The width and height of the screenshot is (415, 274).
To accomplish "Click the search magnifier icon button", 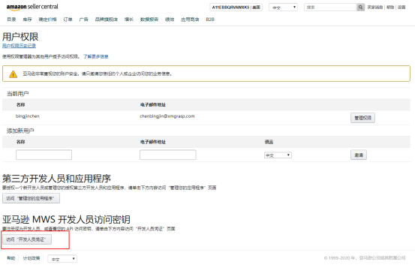I will [x=360, y=8].
